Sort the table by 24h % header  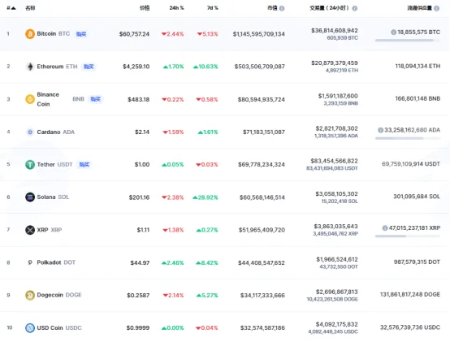click(176, 8)
